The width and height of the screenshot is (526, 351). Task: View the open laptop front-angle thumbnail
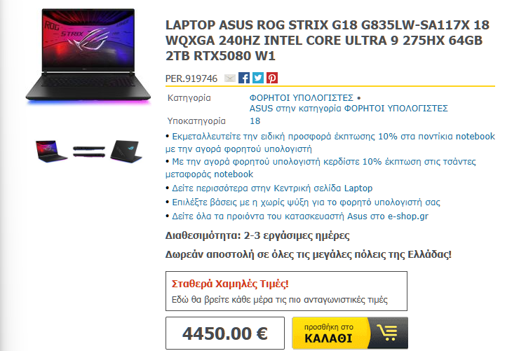[50, 151]
